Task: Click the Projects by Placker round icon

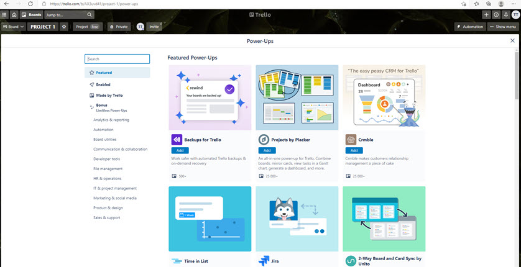Action: (x=264, y=140)
